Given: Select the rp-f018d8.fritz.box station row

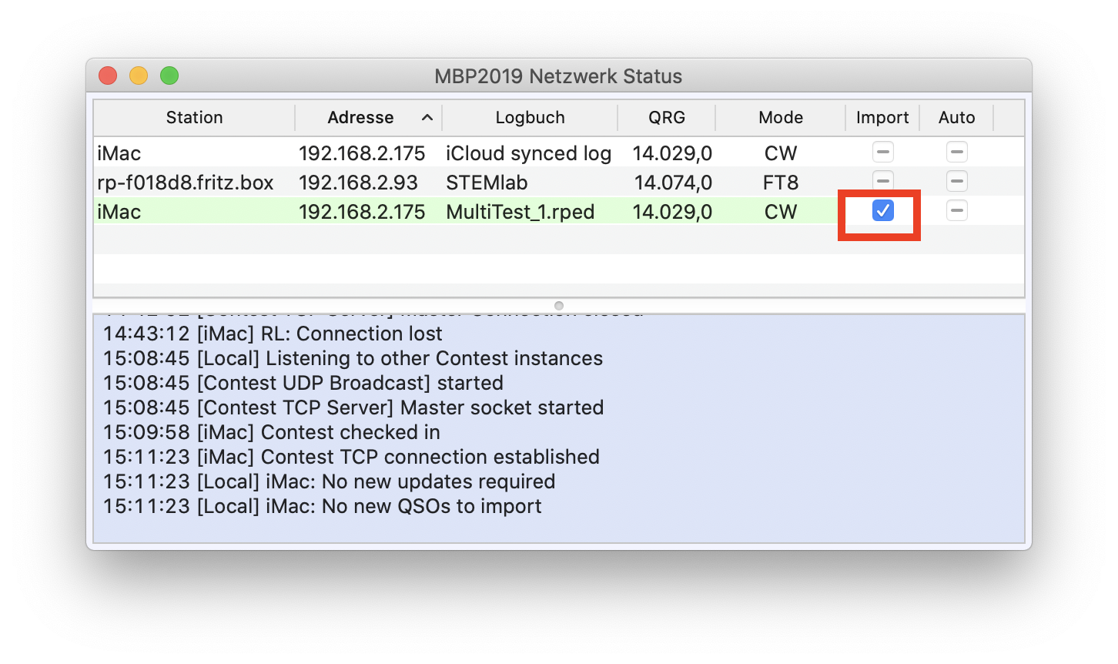Looking at the screenshot, I should [x=186, y=183].
